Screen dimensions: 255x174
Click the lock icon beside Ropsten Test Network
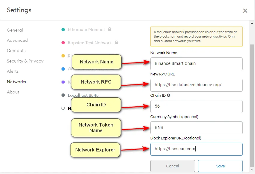point(116,42)
